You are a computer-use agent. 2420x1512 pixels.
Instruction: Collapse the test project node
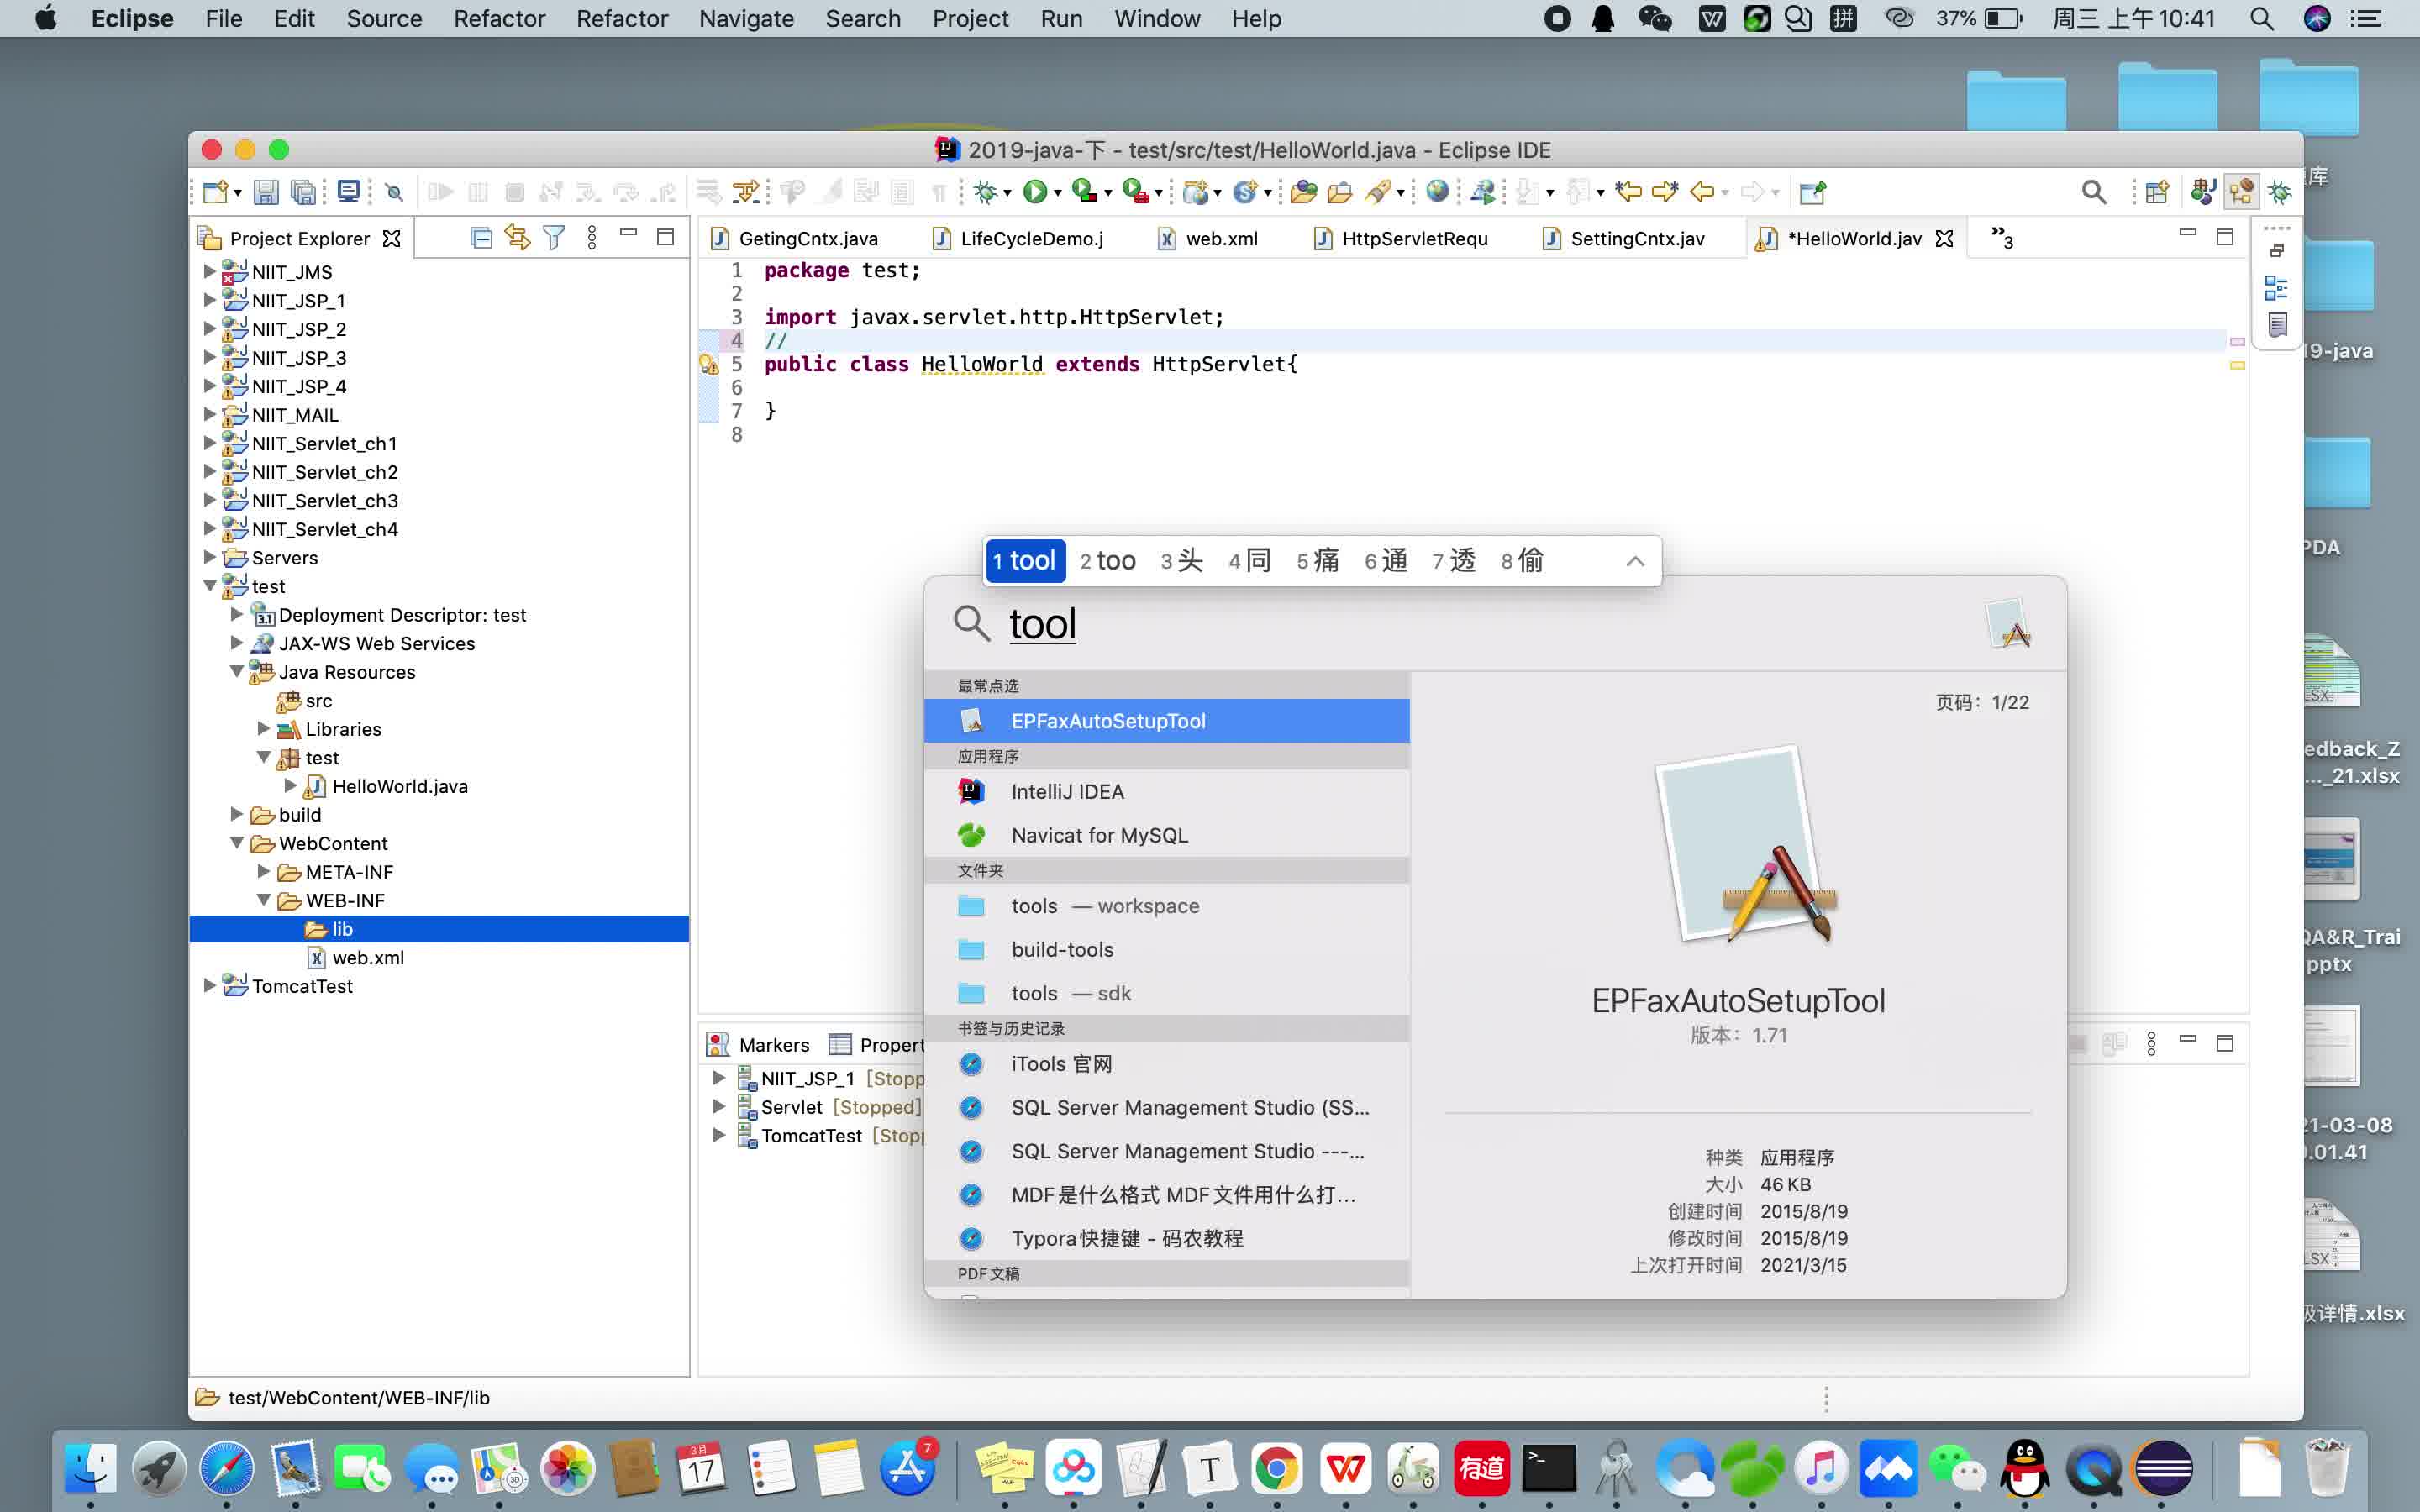(209, 586)
